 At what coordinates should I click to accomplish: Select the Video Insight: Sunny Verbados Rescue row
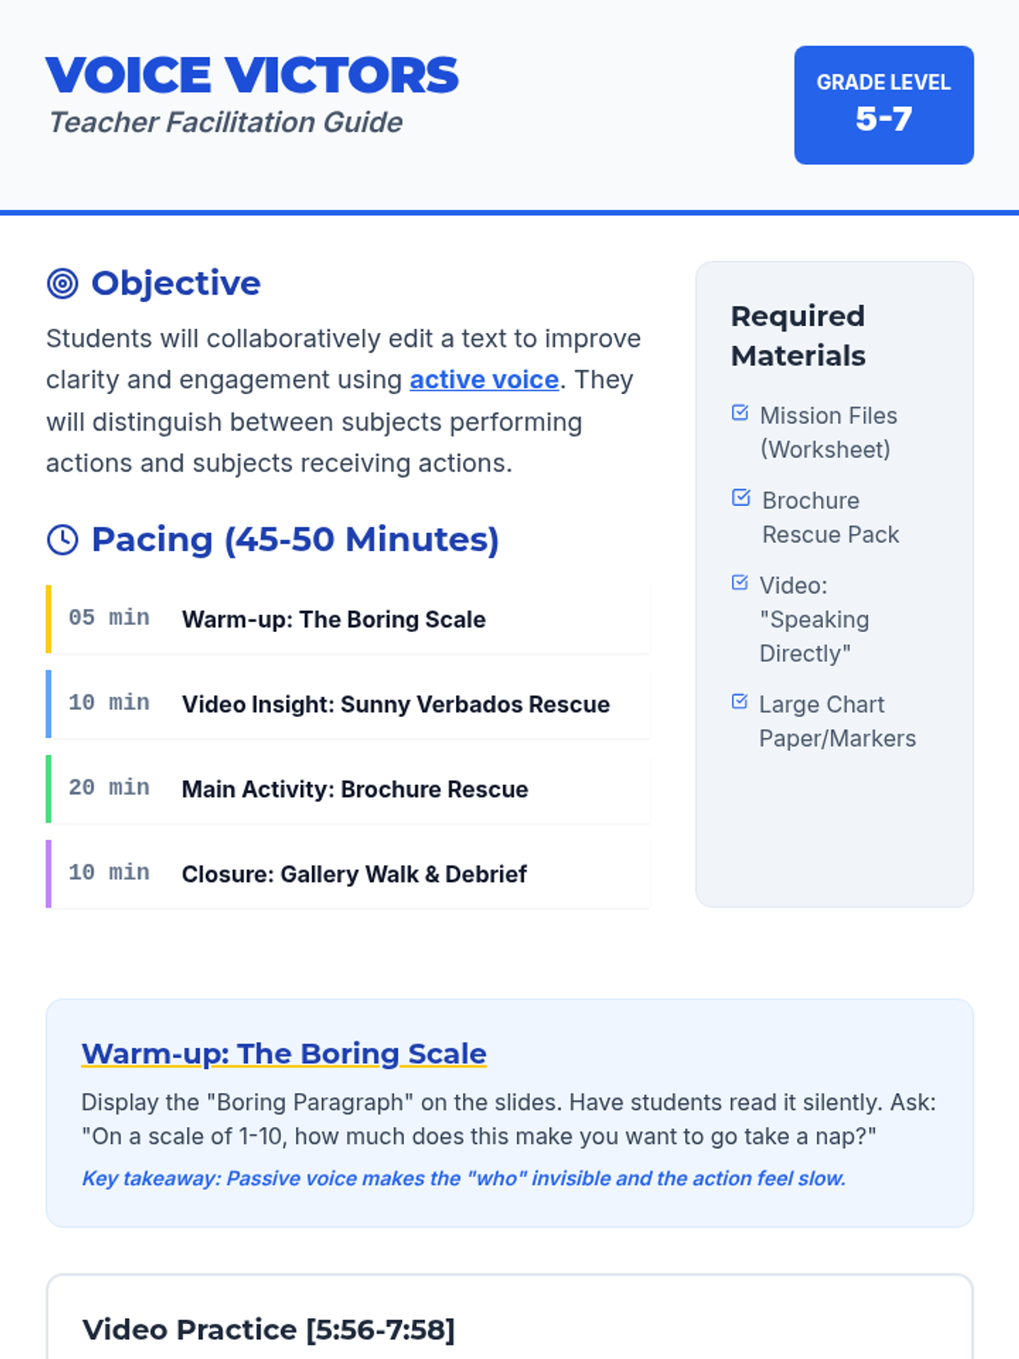[348, 704]
